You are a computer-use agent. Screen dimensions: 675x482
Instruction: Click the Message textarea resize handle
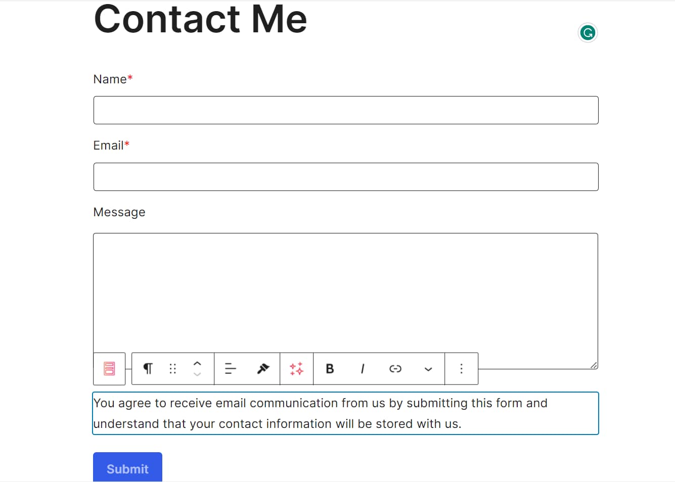[594, 365]
